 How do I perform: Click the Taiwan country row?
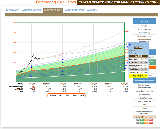pyautogui.click(x=144, y=108)
